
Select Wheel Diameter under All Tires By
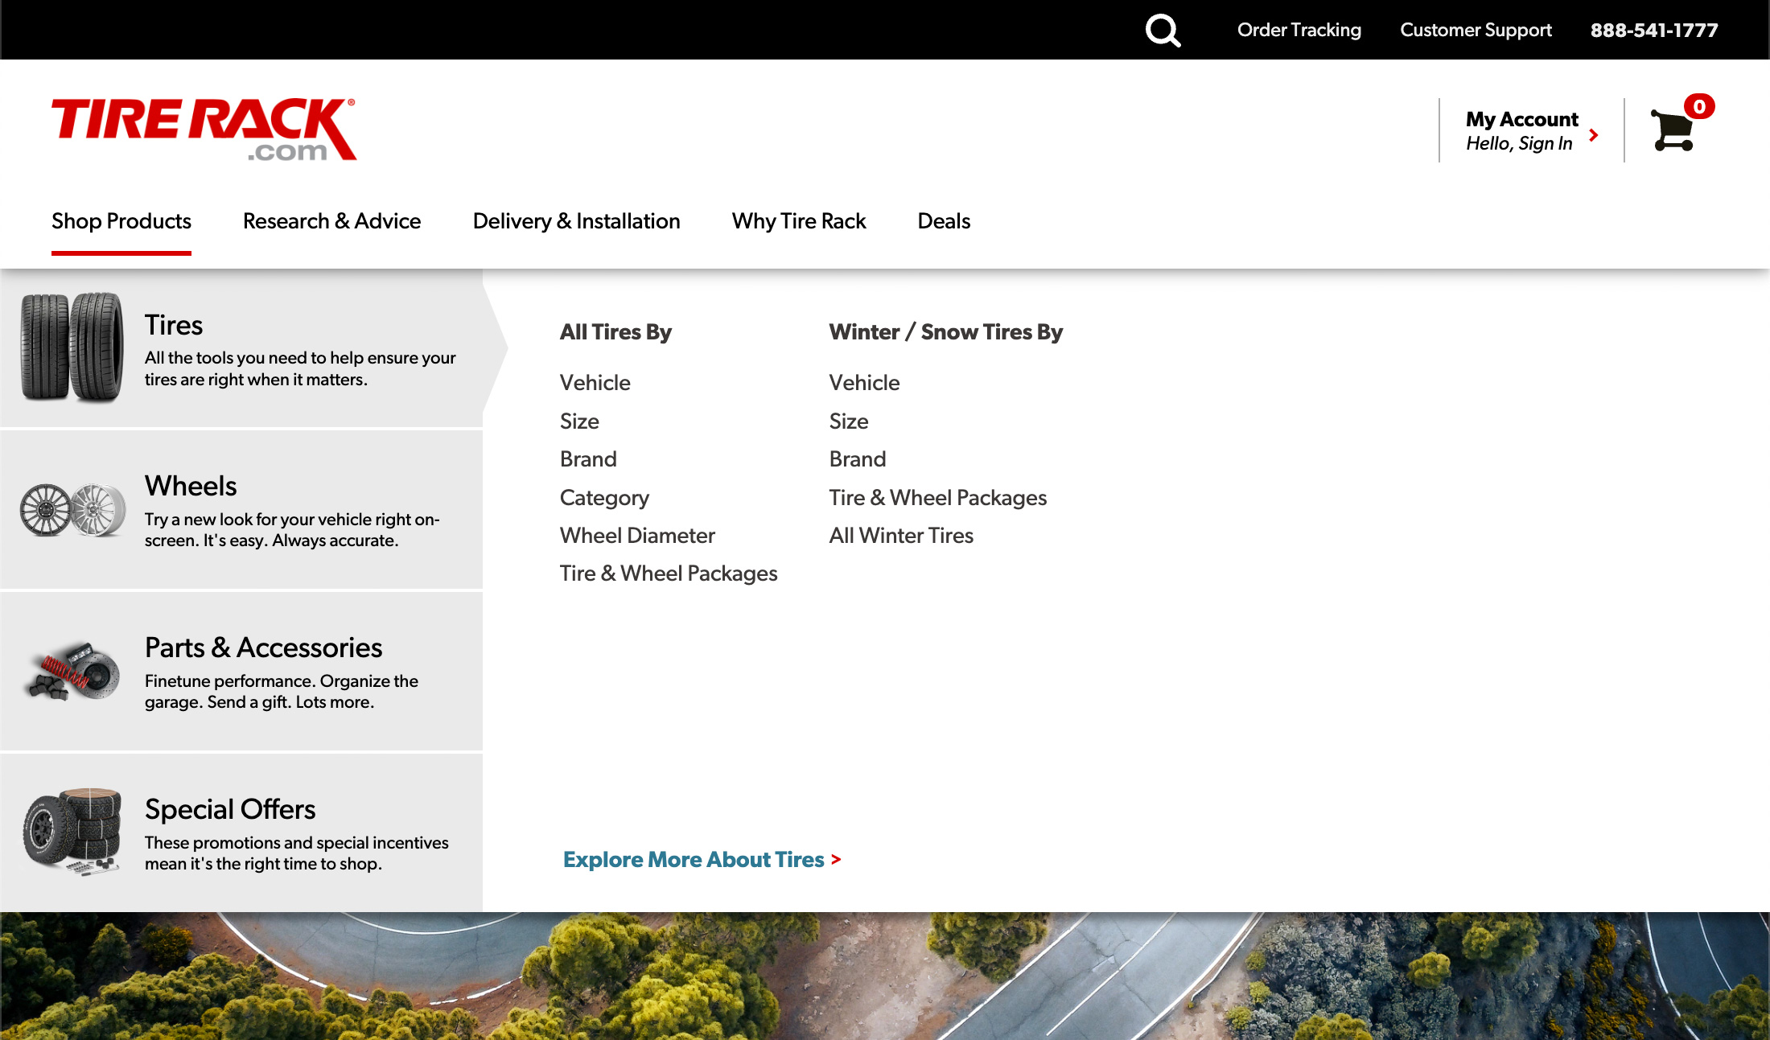tap(636, 536)
